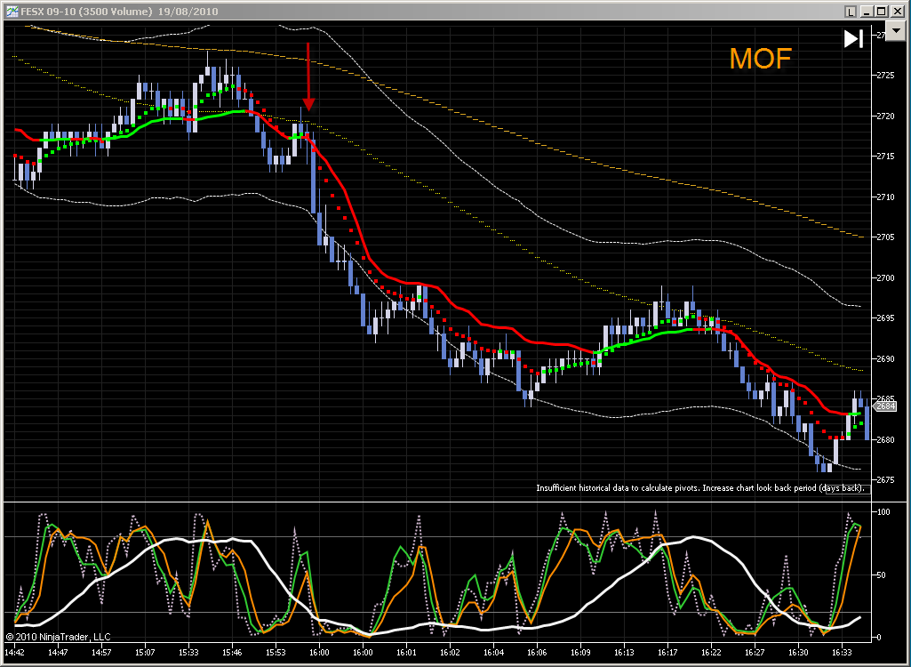
Task: Click the 15:46 time axis label
Action: coord(232,653)
